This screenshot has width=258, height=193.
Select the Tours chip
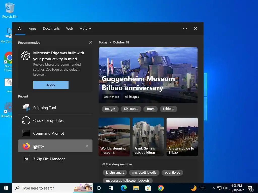150,109
